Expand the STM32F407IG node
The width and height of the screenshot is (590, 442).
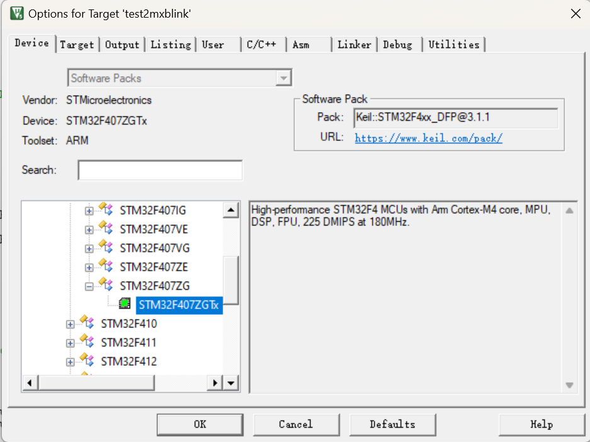(x=89, y=211)
